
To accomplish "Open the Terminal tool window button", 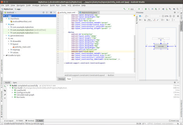I will pyautogui.click(x=30, y=121).
